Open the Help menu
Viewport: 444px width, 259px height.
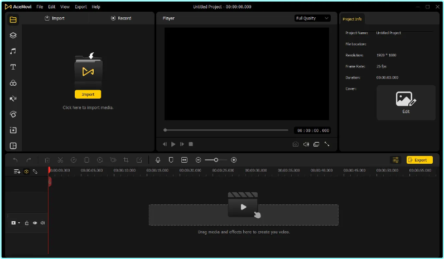point(96,7)
